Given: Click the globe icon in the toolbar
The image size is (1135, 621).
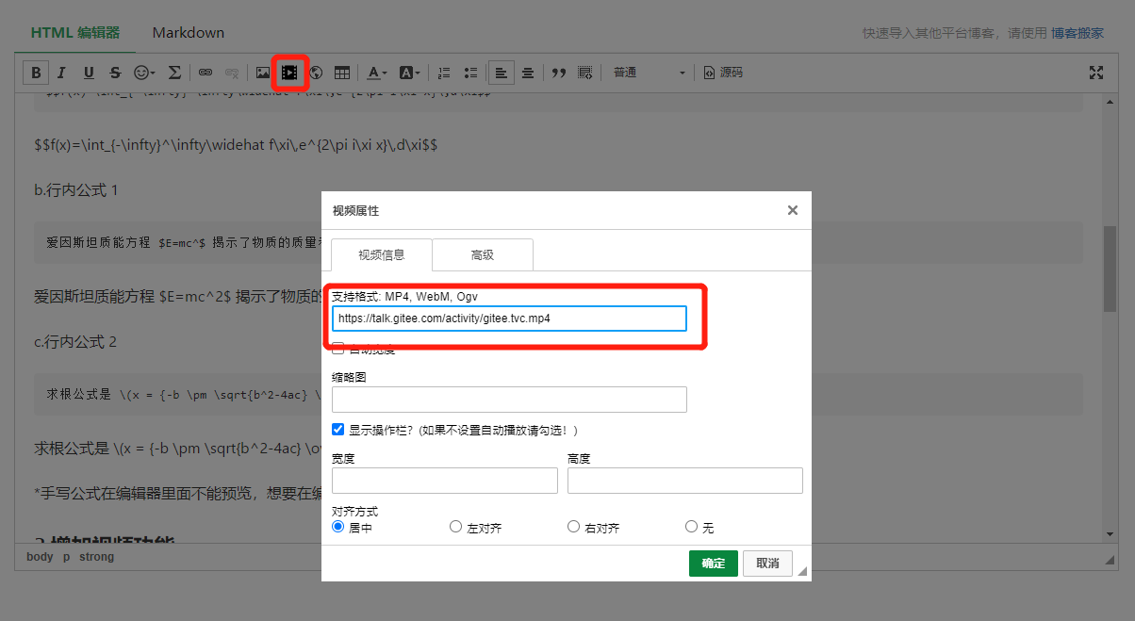Looking at the screenshot, I should point(316,73).
